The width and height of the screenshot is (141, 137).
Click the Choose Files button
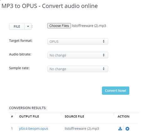click(59, 26)
